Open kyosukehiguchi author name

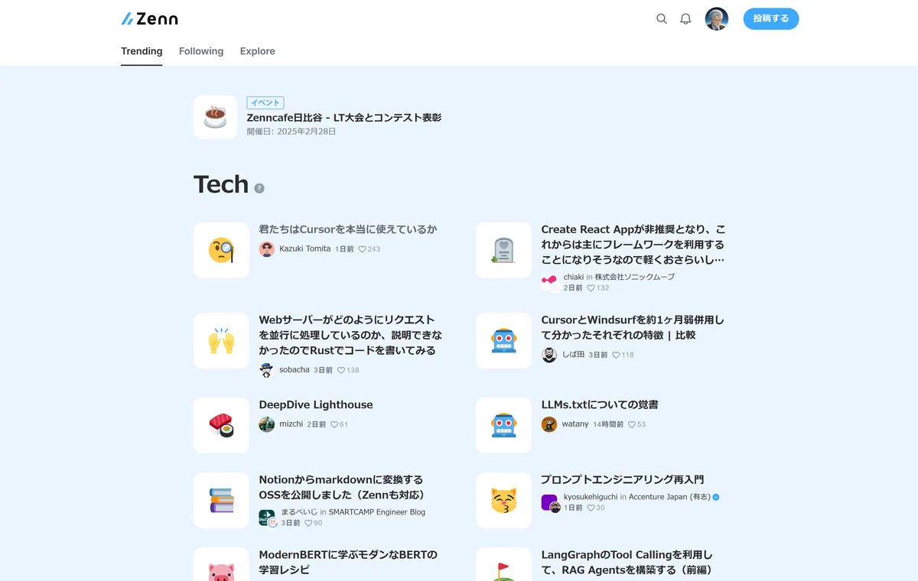coord(591,497)
